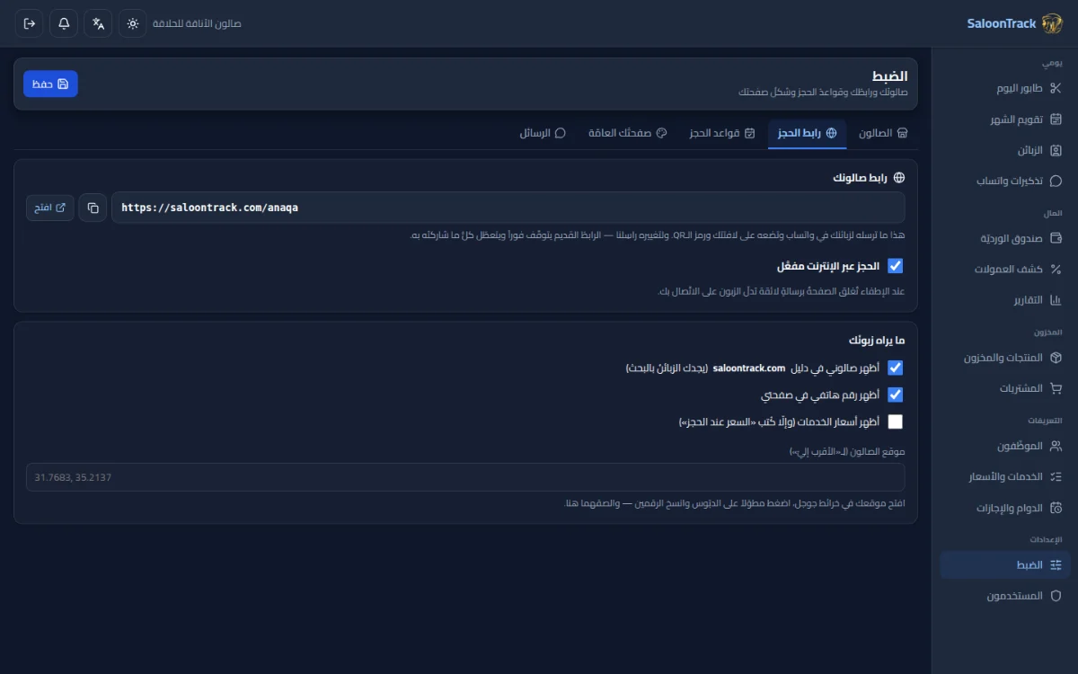This screenshot has width=1078, height=674.
Task: Click sliders icon beside الضبط
Action: (x=1056, y=564)
